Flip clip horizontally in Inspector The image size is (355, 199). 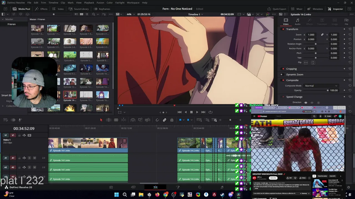click(x=306, y=62)
